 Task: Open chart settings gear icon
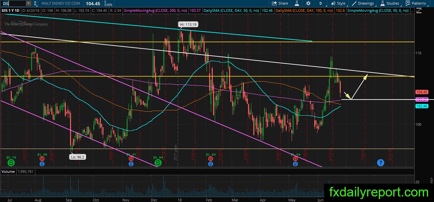click(x=308, y=3)
